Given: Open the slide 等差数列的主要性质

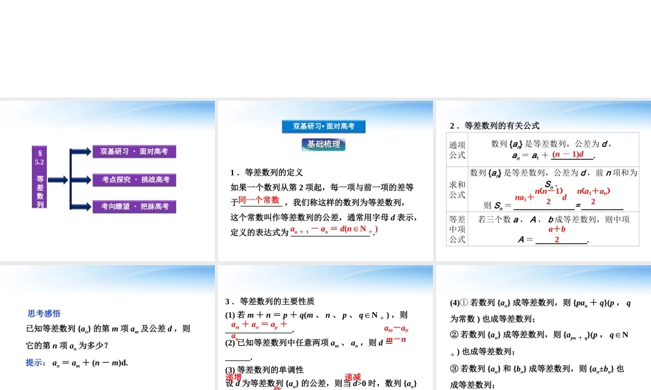Looking at the screenshot, I should click(325, 328).
